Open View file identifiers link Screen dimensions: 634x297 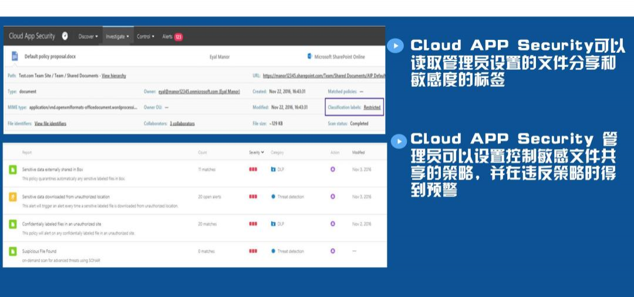click(50, 124)
